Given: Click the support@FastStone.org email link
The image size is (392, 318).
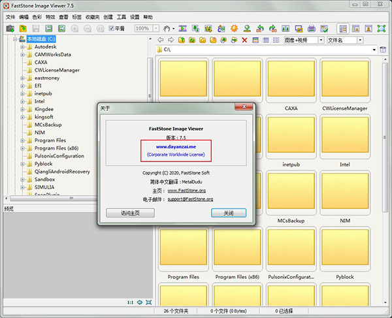Looking at the screenshot, I should tap(190, 199).
